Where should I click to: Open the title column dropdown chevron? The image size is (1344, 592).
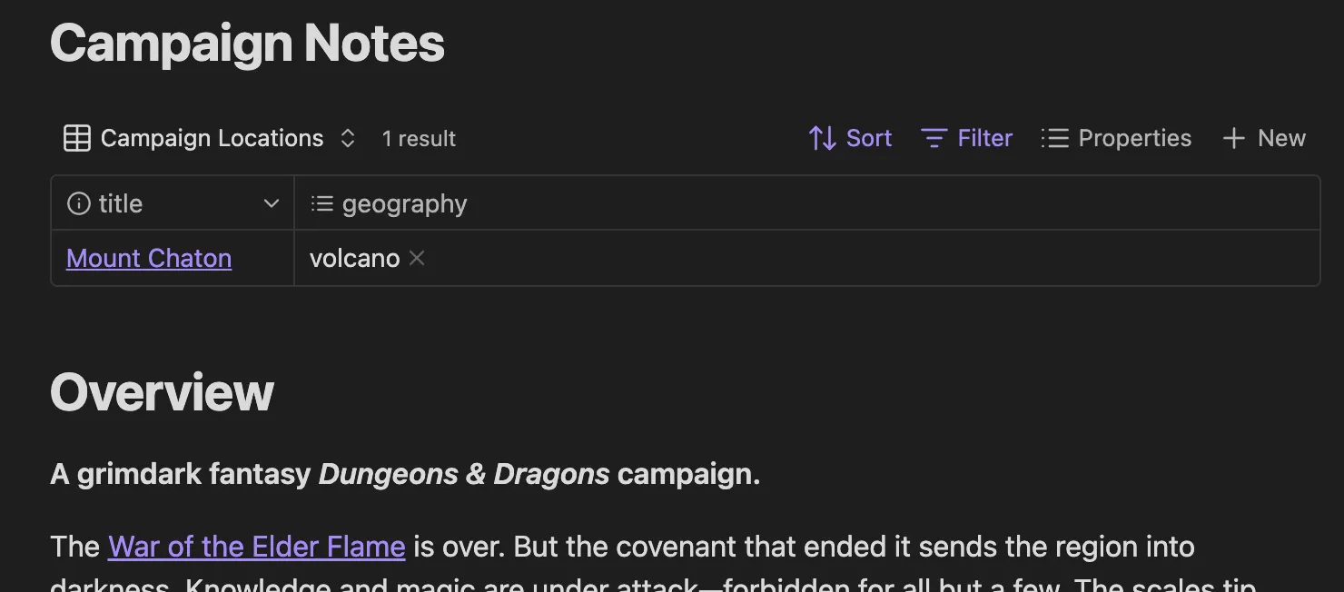click(x=271, y=203)
